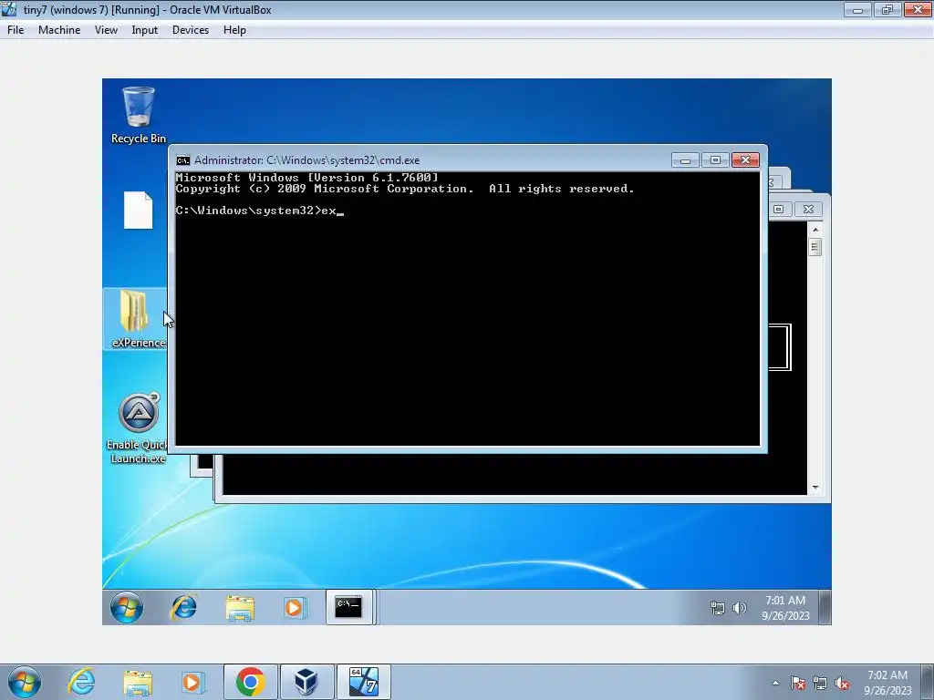Click the host Action Center flag icon
Viewport: 934px width, 700px height.
(798, 683)
